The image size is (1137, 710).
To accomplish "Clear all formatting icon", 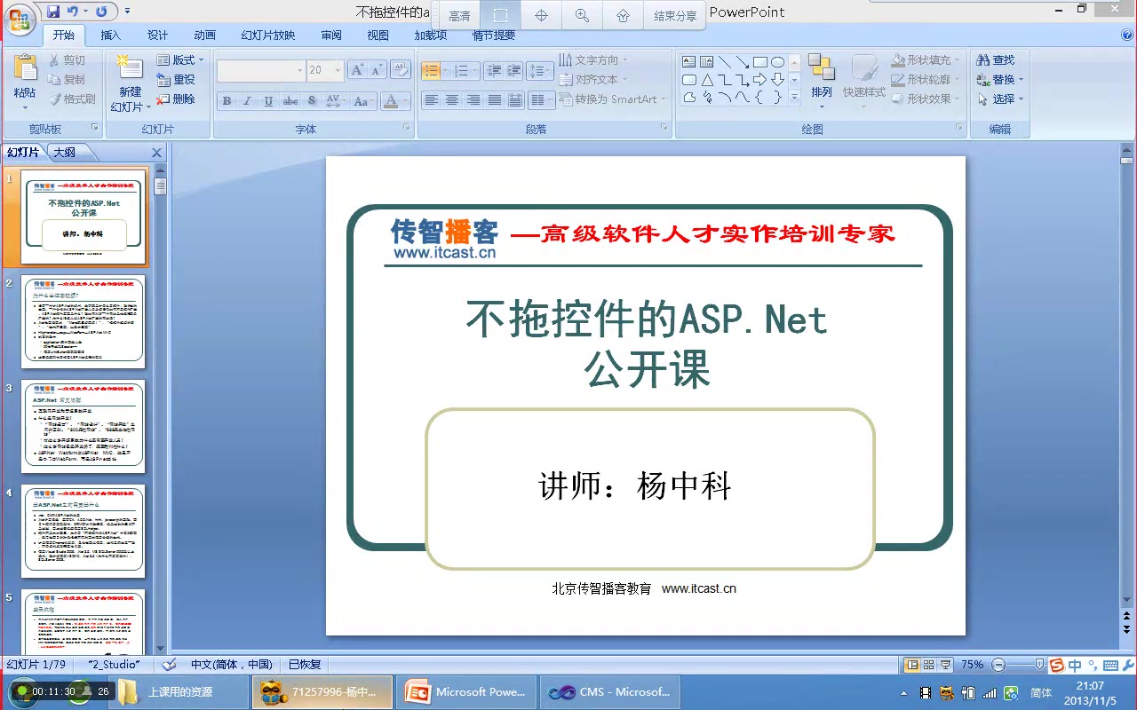I will tap(400, 70).
